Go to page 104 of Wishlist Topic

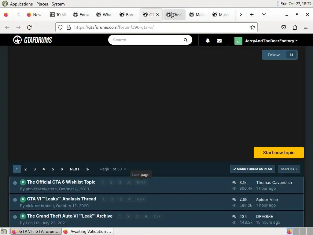click(141, 182)
